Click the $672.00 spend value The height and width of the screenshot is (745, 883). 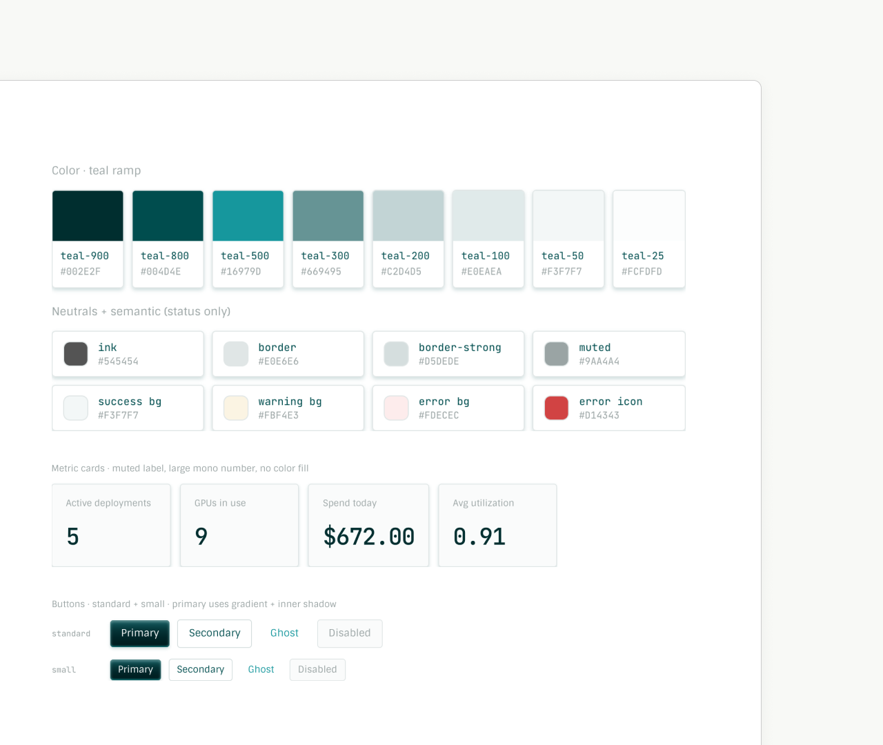369,537
